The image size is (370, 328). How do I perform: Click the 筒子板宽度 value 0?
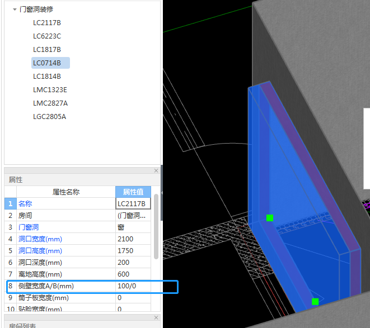click(x=133, y=298)
